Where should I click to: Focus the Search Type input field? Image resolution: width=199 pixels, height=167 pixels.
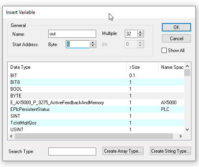click(x=72, y=151)
